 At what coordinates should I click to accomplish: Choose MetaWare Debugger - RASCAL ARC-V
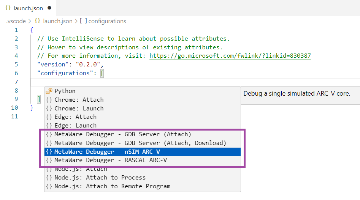point(142,160)
